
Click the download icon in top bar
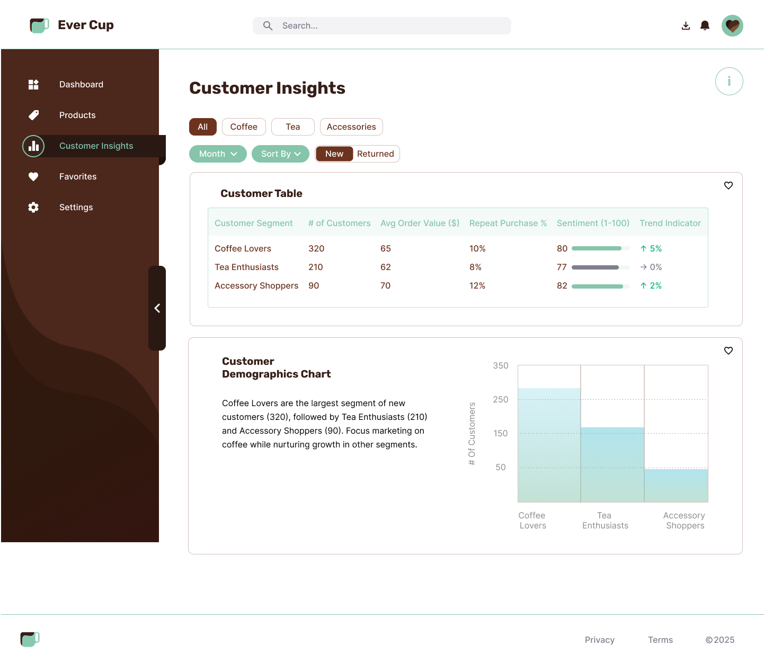click(686, 25)
